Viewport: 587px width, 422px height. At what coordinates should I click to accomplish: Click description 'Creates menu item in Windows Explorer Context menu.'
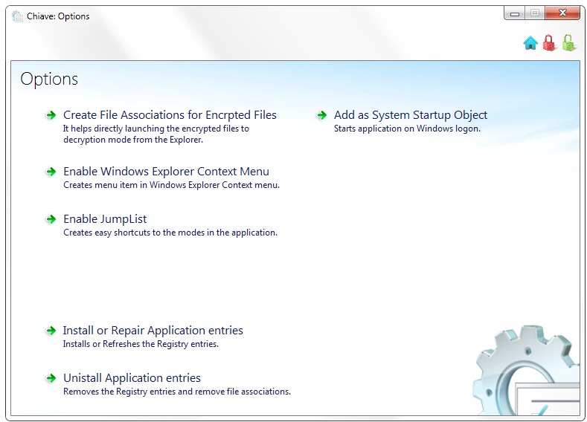[171, 185]
